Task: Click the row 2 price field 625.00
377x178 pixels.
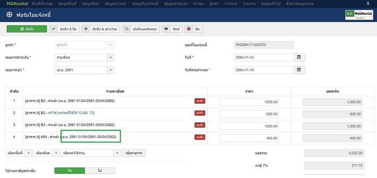Action: (x=249, y=114)
